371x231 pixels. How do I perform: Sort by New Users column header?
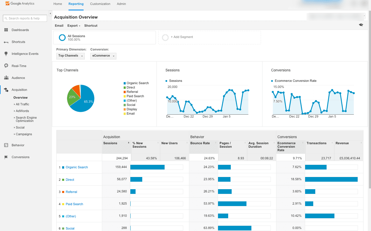tap(174, 147)
